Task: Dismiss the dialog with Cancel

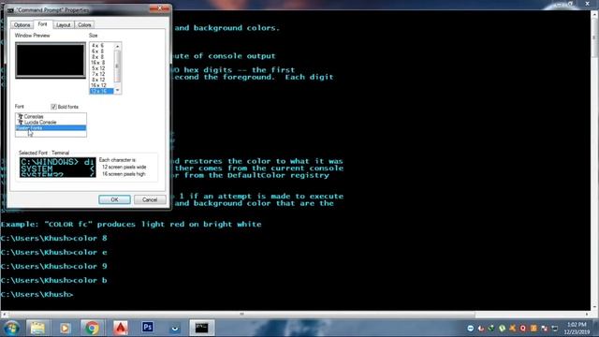Action: [x=150, y=199]
